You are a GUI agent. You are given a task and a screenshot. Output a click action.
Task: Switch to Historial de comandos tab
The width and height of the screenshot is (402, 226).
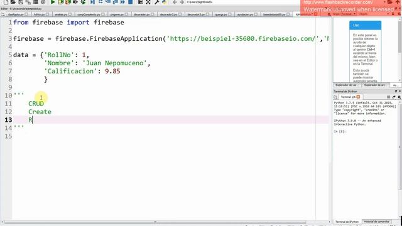pos(376,222)
